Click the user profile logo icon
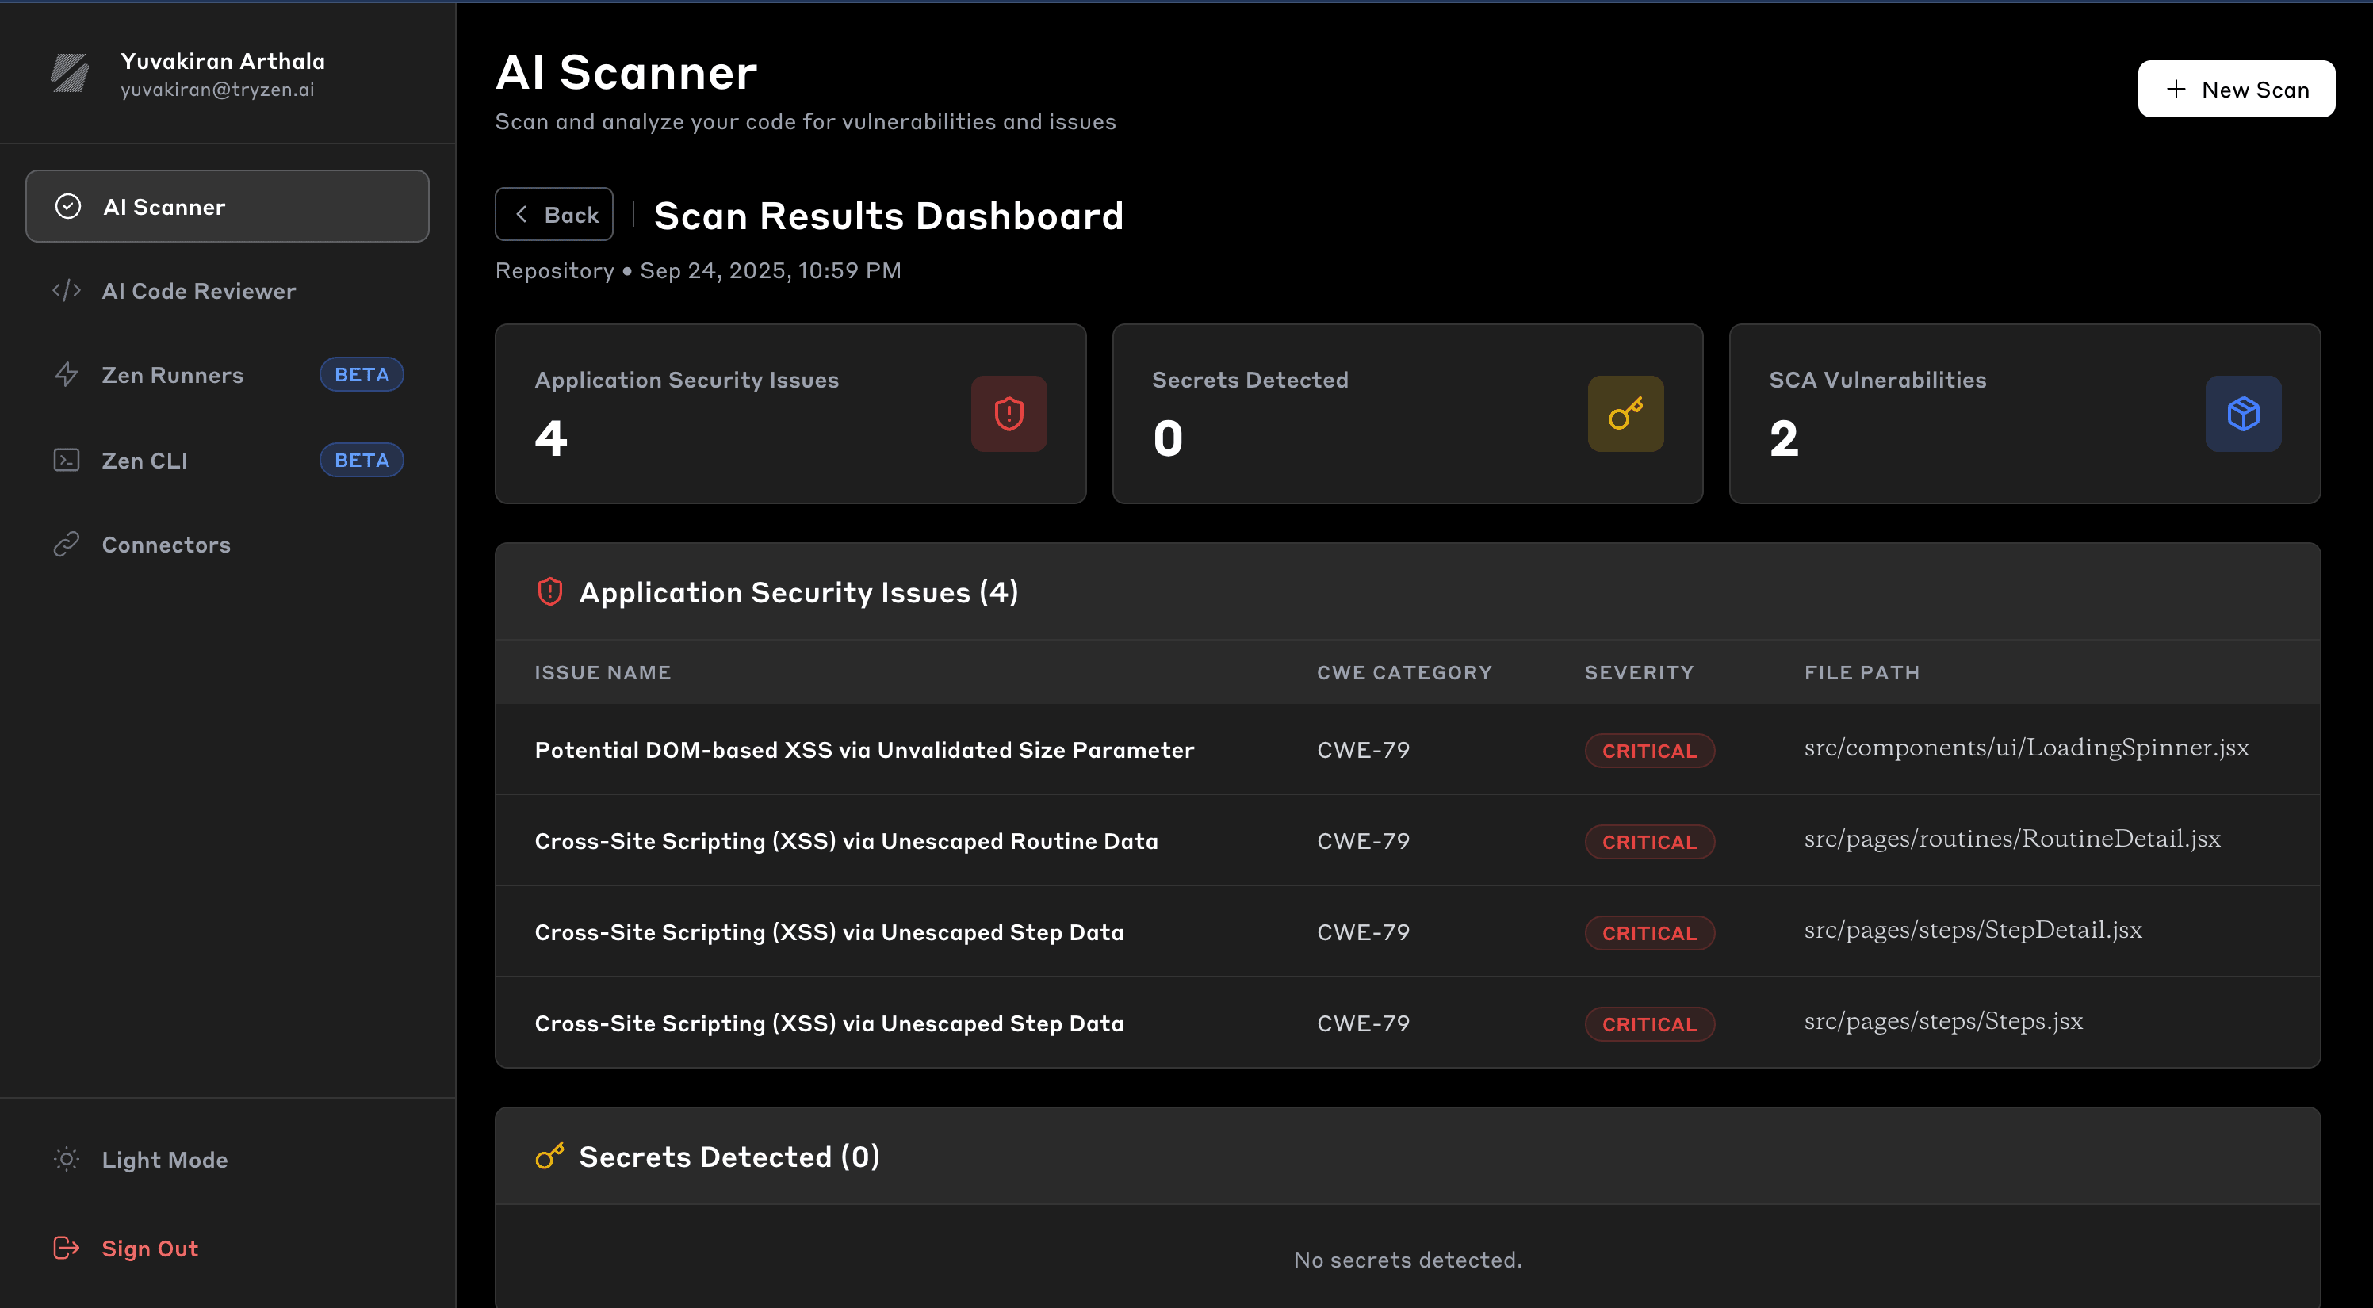The image size is (2373, 1308). click(x=70, y=74)
